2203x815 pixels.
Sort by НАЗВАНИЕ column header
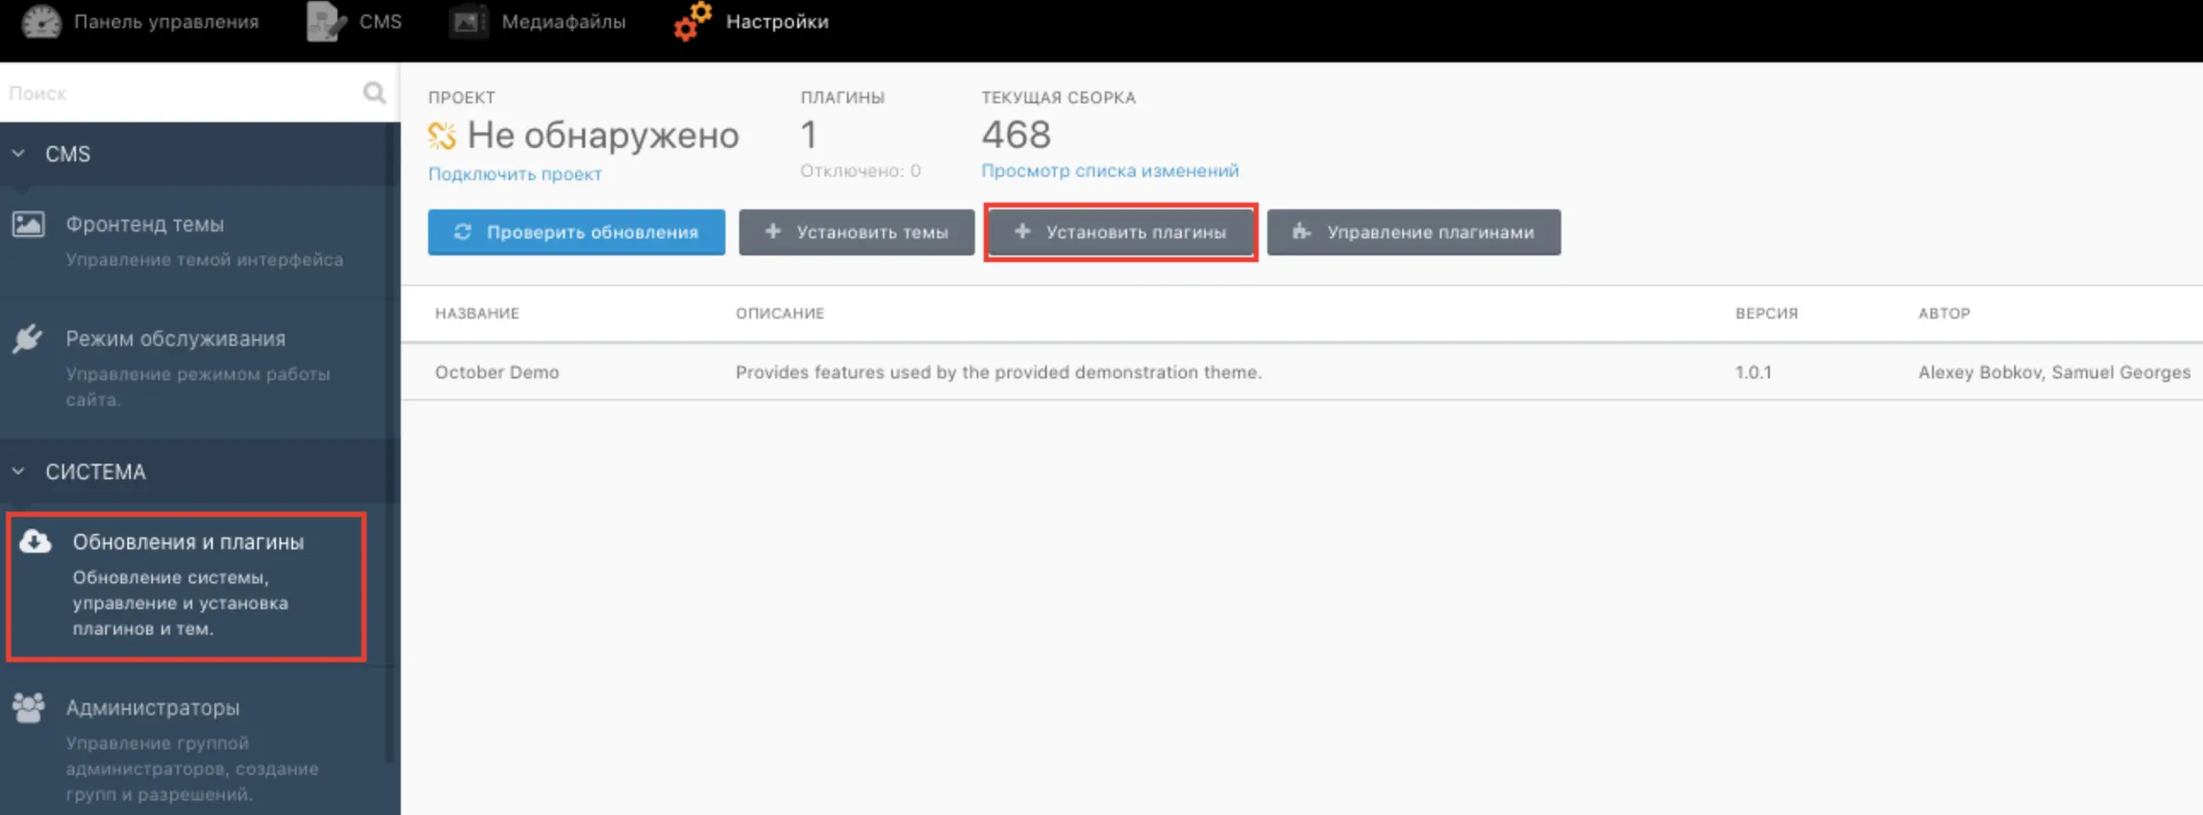tap(477, 313)
